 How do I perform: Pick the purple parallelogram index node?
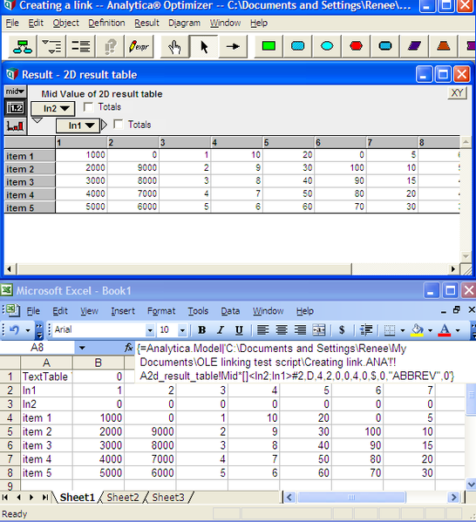pos(414,46)
